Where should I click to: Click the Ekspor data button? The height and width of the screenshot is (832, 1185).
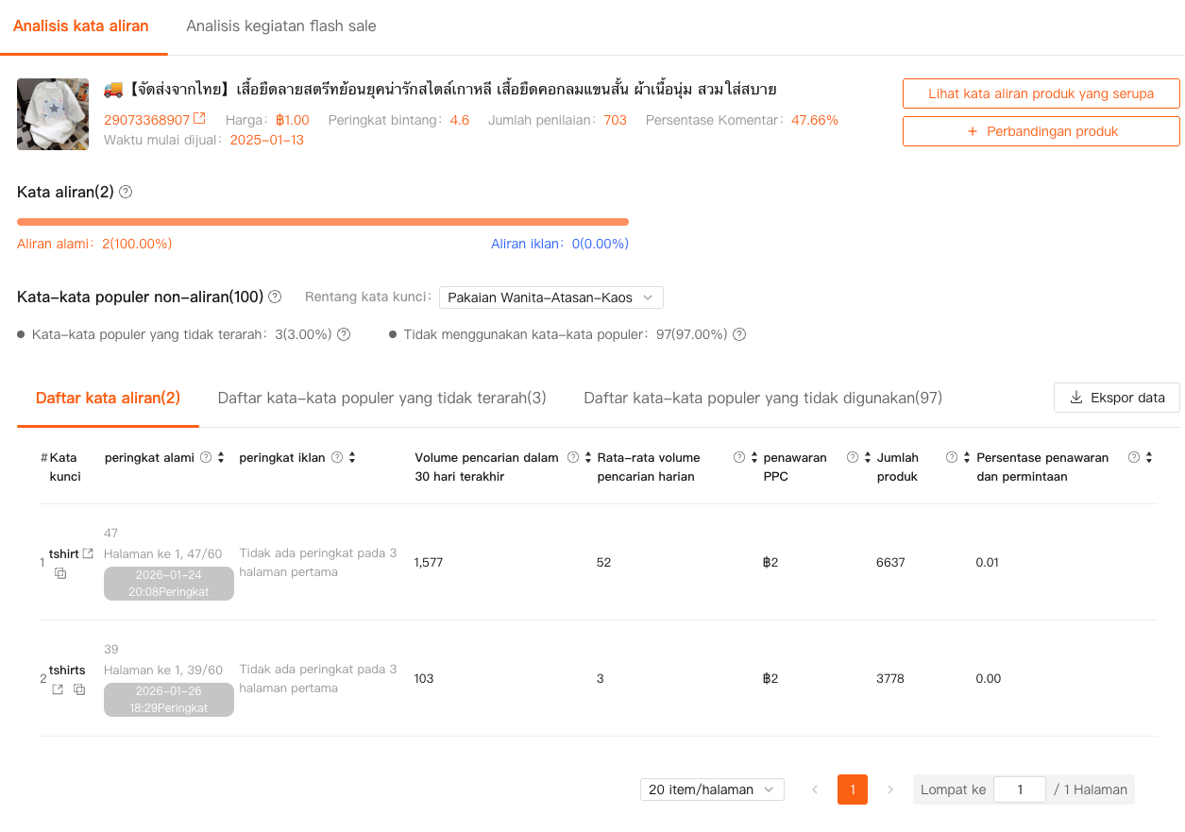click(1116, 398)
